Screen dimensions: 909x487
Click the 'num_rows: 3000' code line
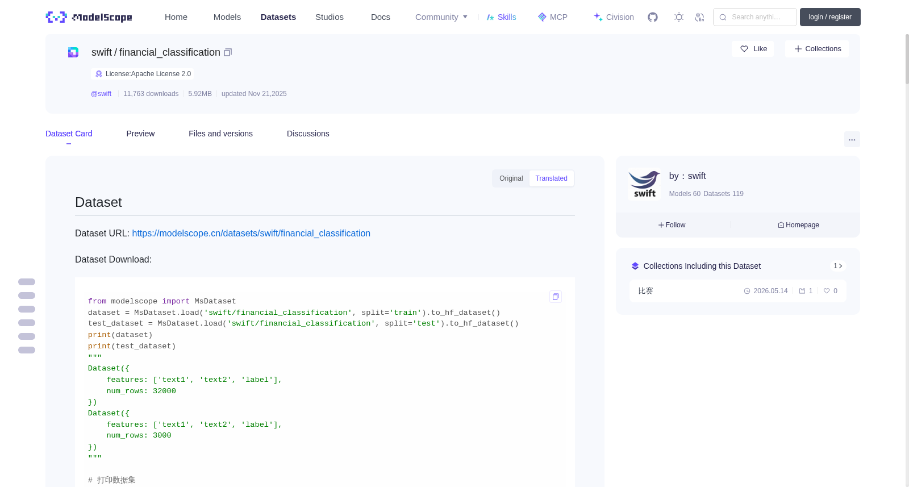[x=139, y=435]
